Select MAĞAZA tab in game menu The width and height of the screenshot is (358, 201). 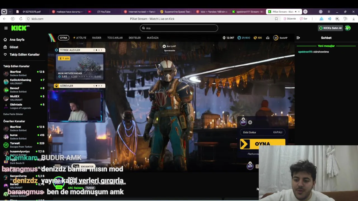(x=153, y=38)
